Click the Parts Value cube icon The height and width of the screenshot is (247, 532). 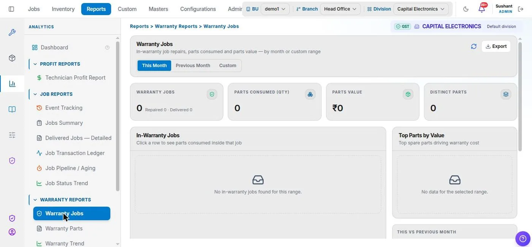click(x=408, y=94)
